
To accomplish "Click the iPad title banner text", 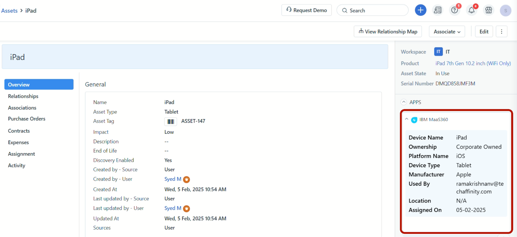I will (x=17, y=57).
